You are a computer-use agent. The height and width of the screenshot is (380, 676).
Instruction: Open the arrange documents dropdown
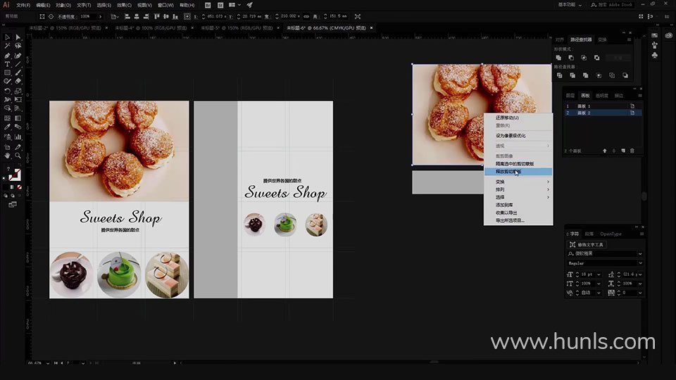pos(234,5)
